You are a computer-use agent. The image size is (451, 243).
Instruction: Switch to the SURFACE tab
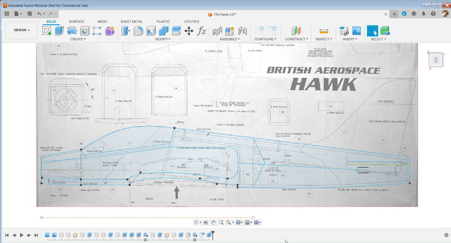pos(76,22)
